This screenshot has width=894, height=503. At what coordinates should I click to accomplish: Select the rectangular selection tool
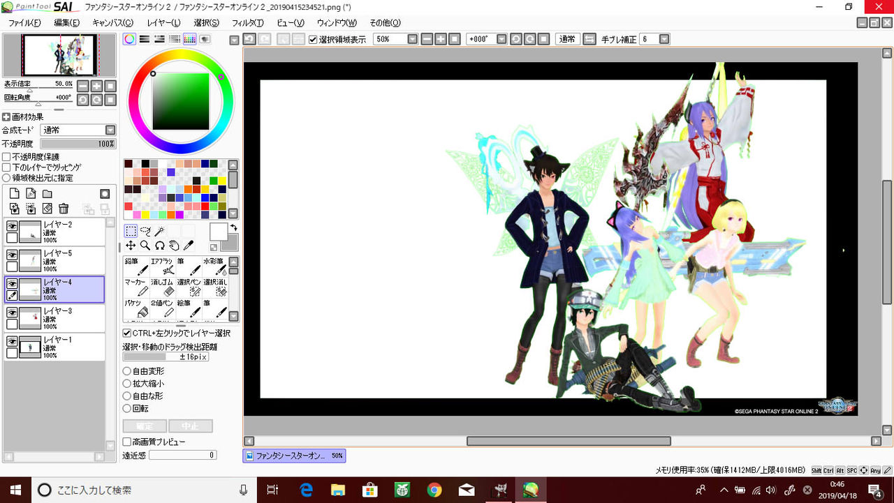point(131,232)
